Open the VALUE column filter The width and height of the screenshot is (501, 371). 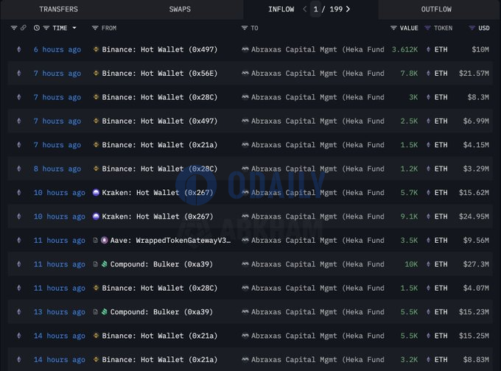click(393, 28)
